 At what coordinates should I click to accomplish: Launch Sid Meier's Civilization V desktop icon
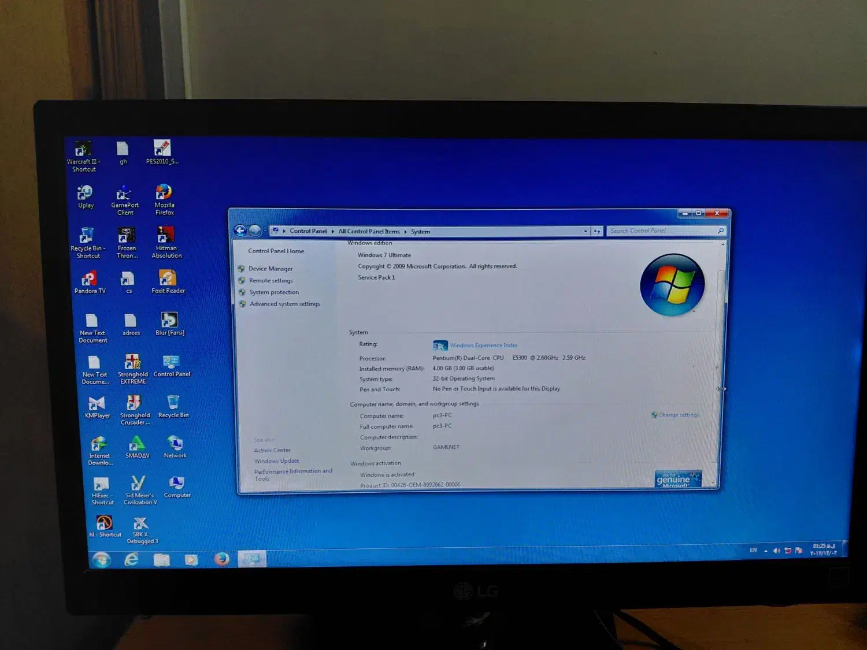[x=140, y=490]
